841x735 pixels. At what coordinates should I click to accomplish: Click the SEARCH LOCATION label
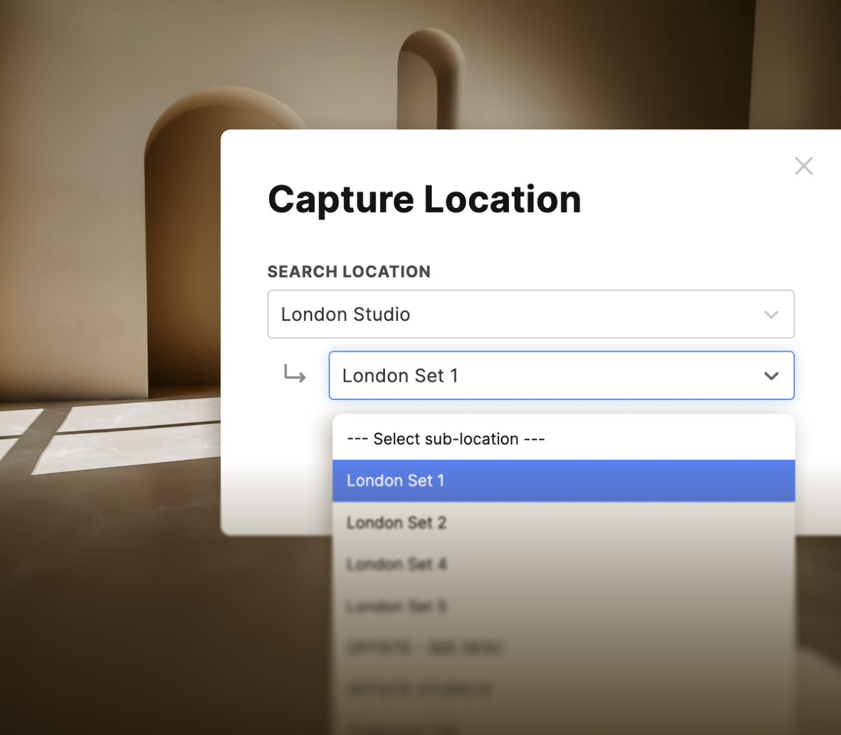click(349, 272)
